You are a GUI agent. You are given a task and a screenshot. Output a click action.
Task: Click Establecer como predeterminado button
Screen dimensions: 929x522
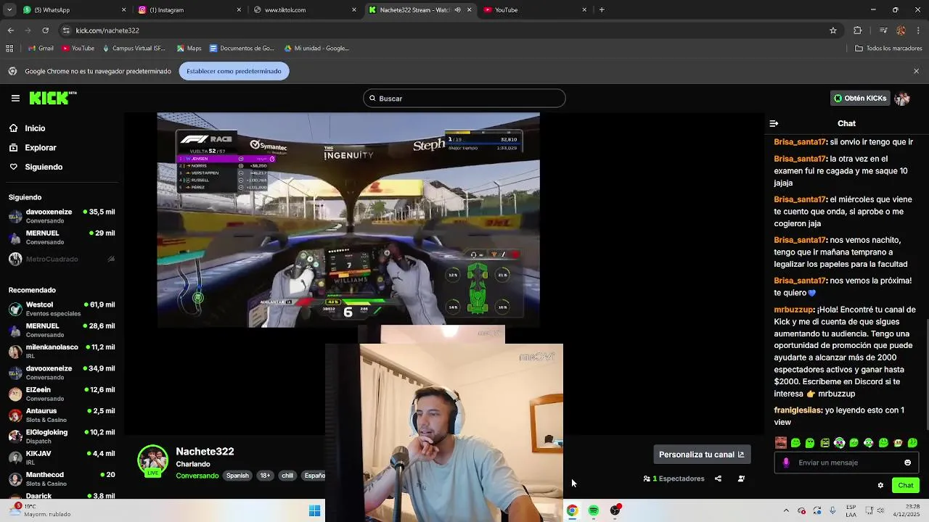pos(234,71)
